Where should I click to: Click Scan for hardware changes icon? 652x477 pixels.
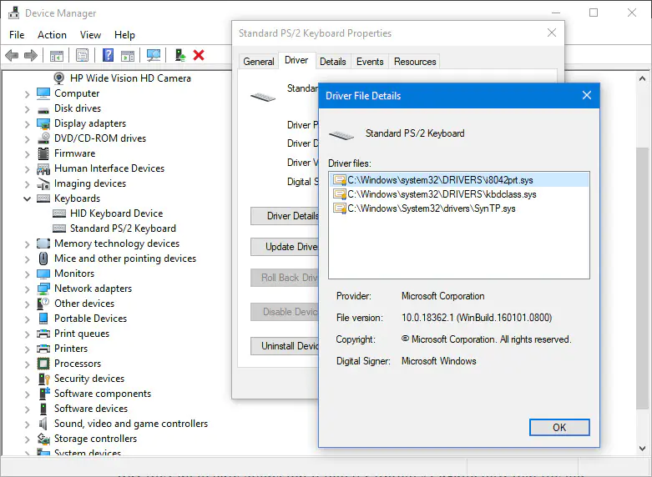tap(154, 55)
